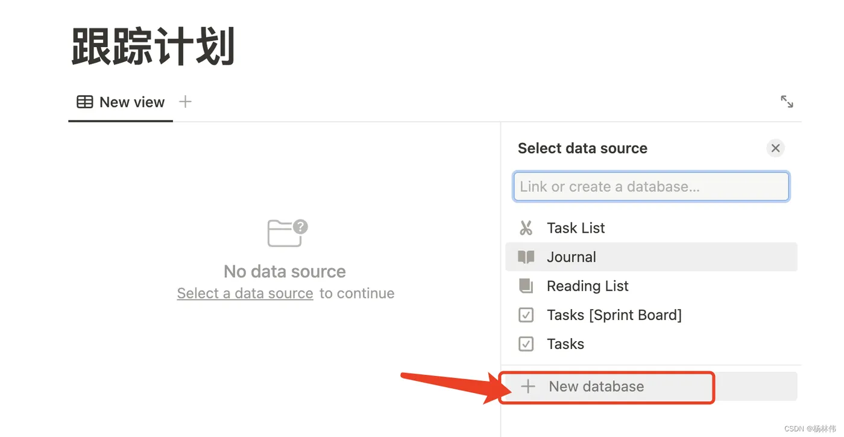Click the plus icon beside New database
Screen dimensions: 844x437
pos(528,387)
